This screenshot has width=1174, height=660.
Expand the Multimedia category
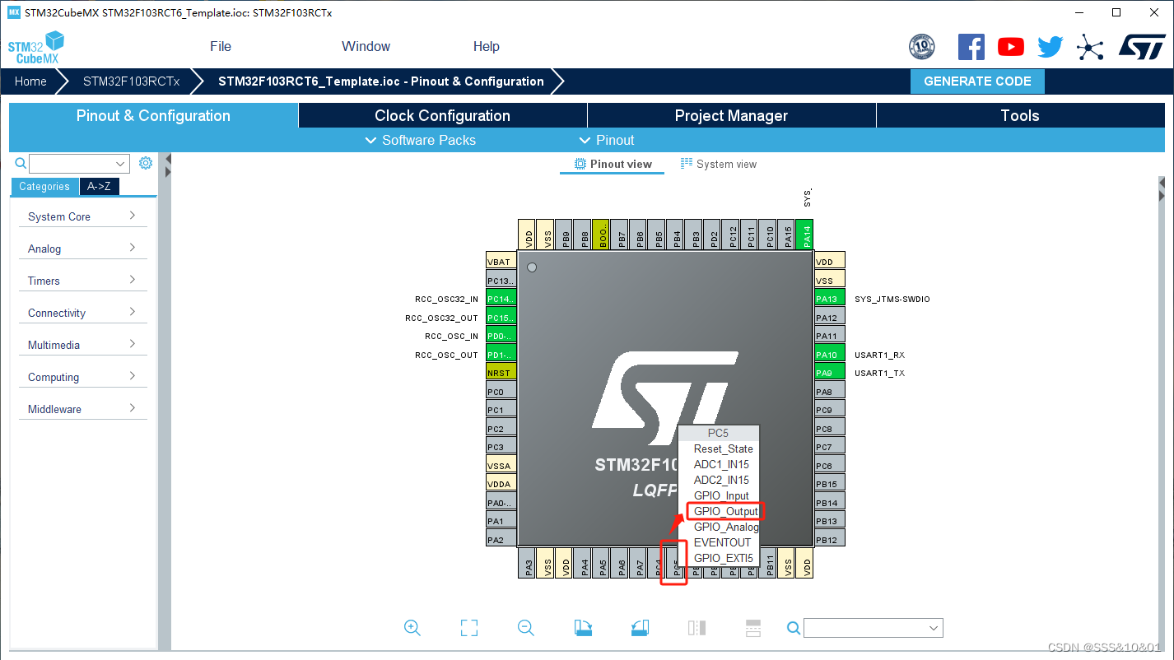[82, 345]
